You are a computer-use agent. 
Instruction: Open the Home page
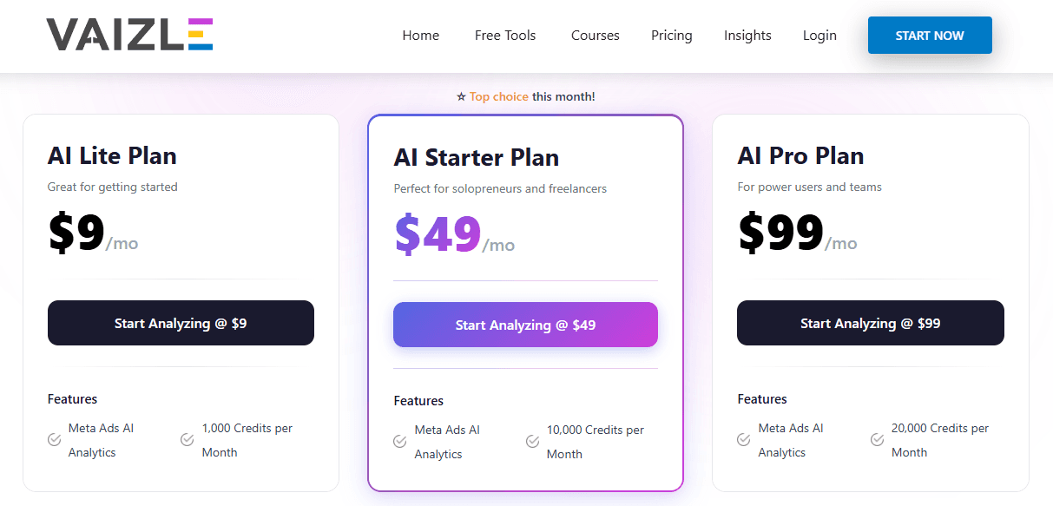(x=420, y=35)
